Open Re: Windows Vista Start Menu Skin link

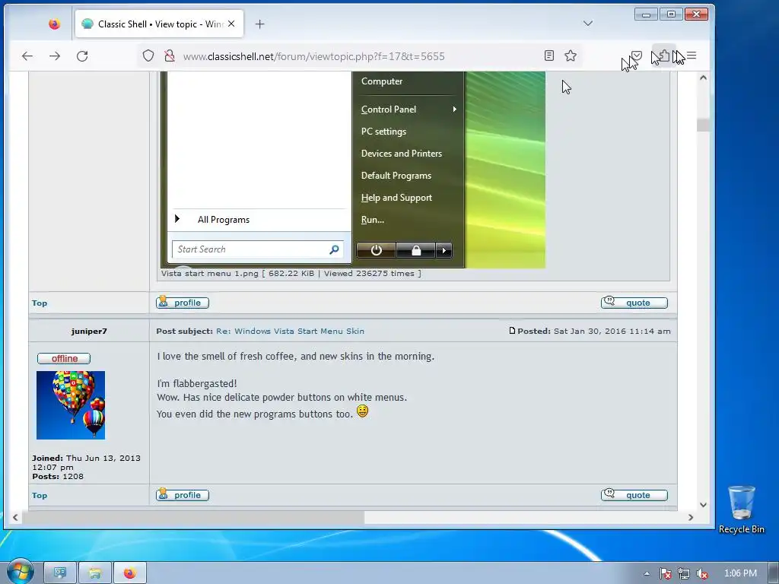(x=290, y=332)
